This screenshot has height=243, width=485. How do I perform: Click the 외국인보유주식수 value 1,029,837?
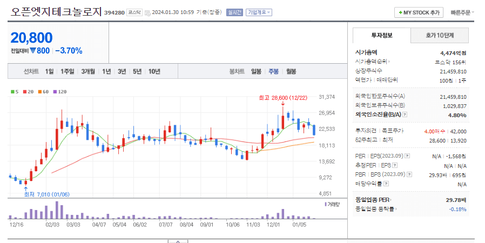(x=455, y=106)
